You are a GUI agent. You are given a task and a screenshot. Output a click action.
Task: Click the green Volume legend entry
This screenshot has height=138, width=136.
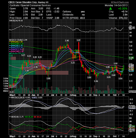pyautogui.click(x=17, y=53)
